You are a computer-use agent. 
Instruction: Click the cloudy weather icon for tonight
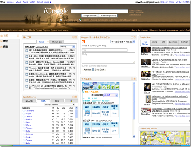pyautogui.click(x=87, y=112)
